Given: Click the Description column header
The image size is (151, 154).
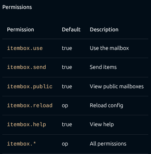Looking at the screenshot, I should 104,29.
